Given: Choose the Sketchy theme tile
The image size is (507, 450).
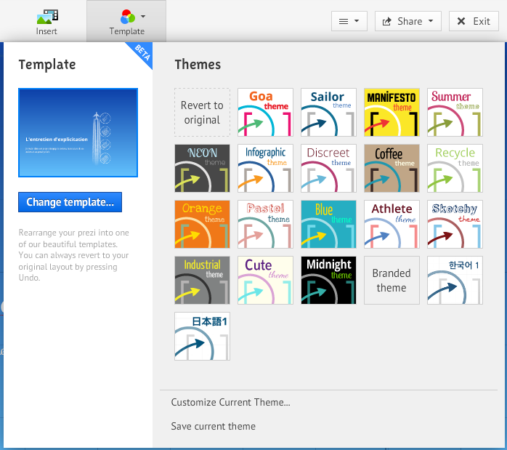Looking at the screenshot, I should coord(455,224).
